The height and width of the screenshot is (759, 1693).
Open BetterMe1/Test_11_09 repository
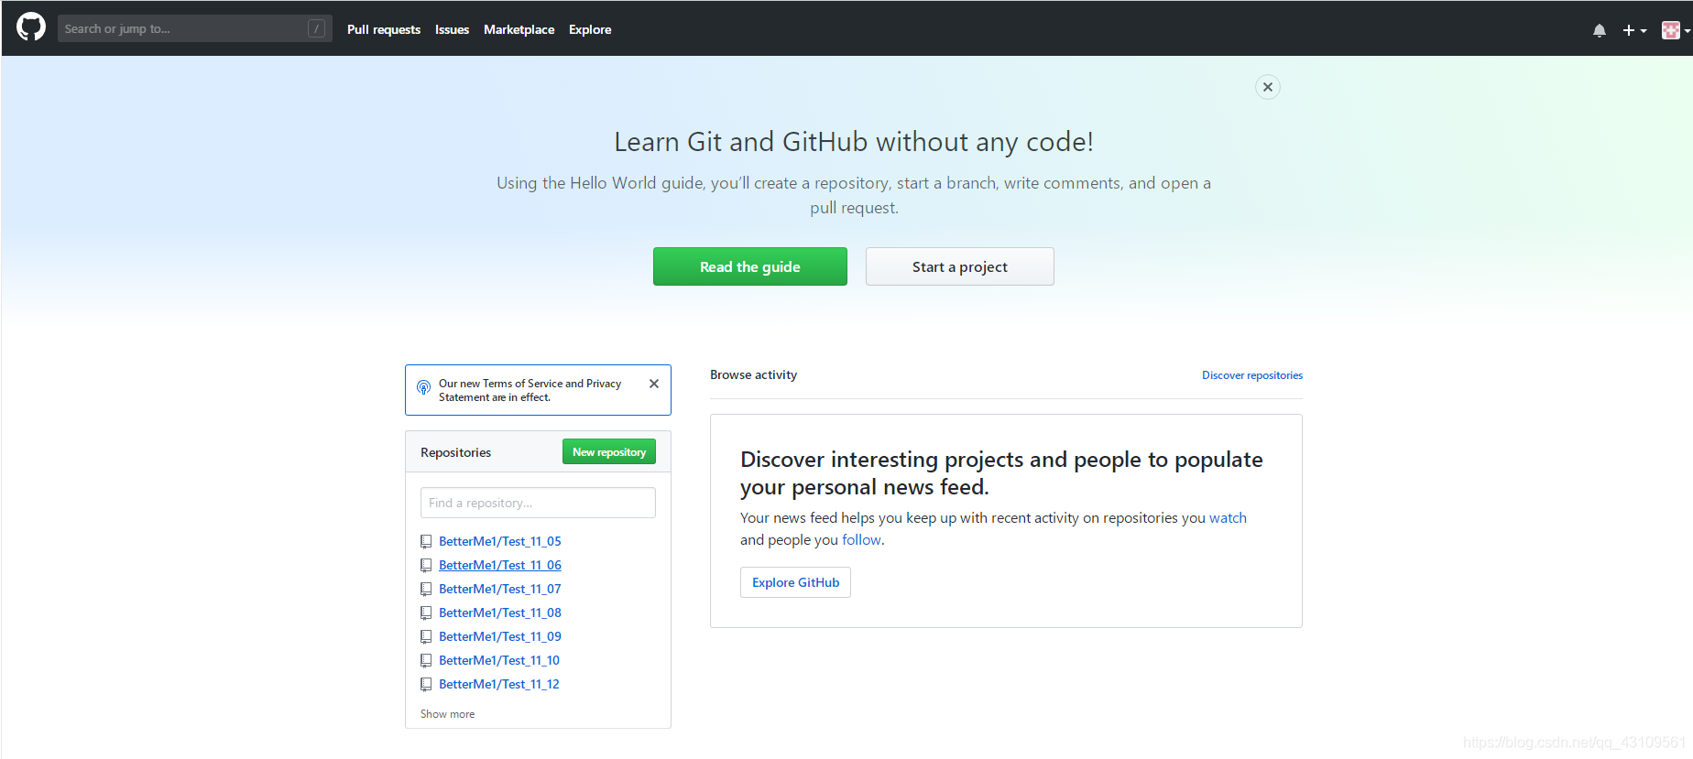tap(500, 636)
